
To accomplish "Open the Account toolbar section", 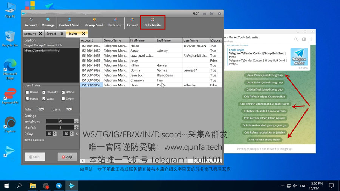I will [x=31, y=23].
